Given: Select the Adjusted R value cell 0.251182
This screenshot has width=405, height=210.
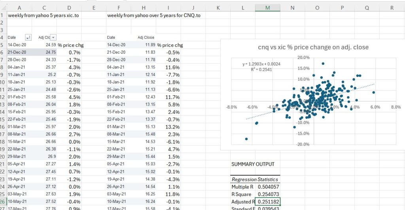Looking at the screenshot, I should [268, 201].
